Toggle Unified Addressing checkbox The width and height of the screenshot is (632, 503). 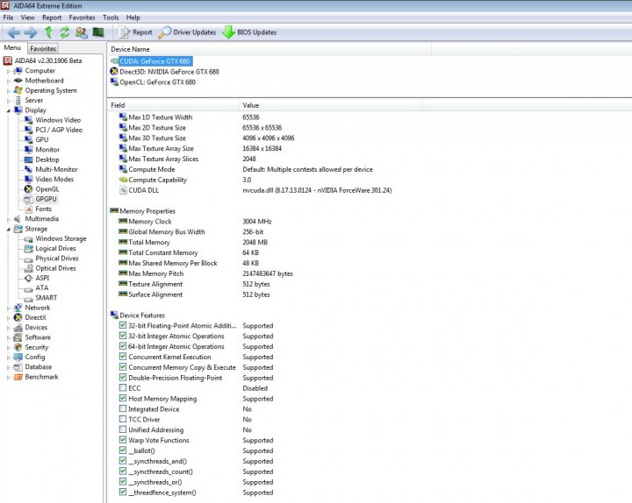[123, 429]
